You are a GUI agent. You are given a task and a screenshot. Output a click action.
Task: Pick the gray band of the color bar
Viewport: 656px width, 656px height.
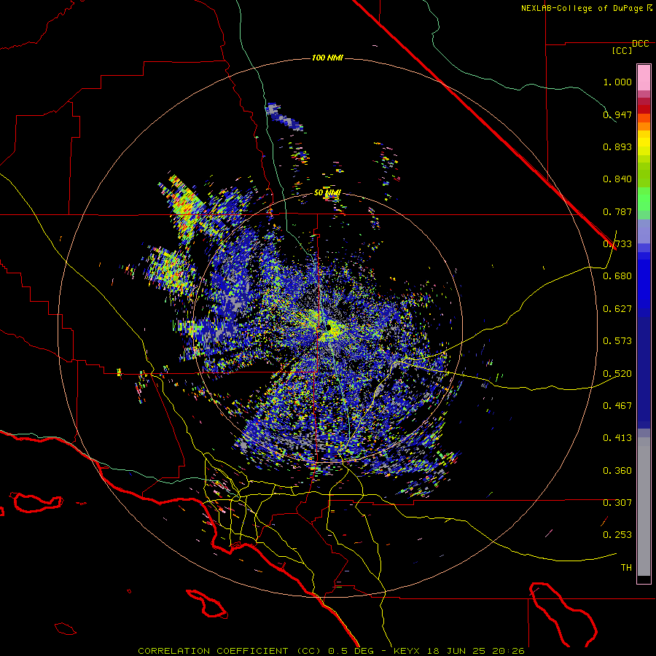(x=644, y=507)
